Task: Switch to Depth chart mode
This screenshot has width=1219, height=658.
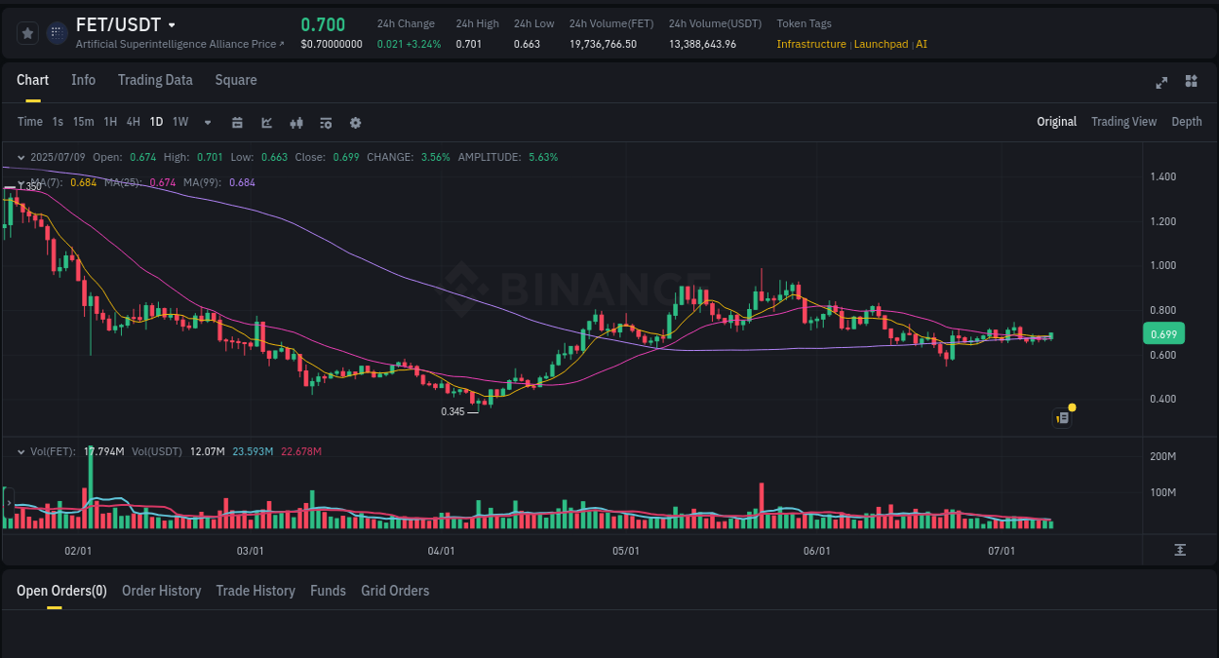Action: (x=1186, y=121)
